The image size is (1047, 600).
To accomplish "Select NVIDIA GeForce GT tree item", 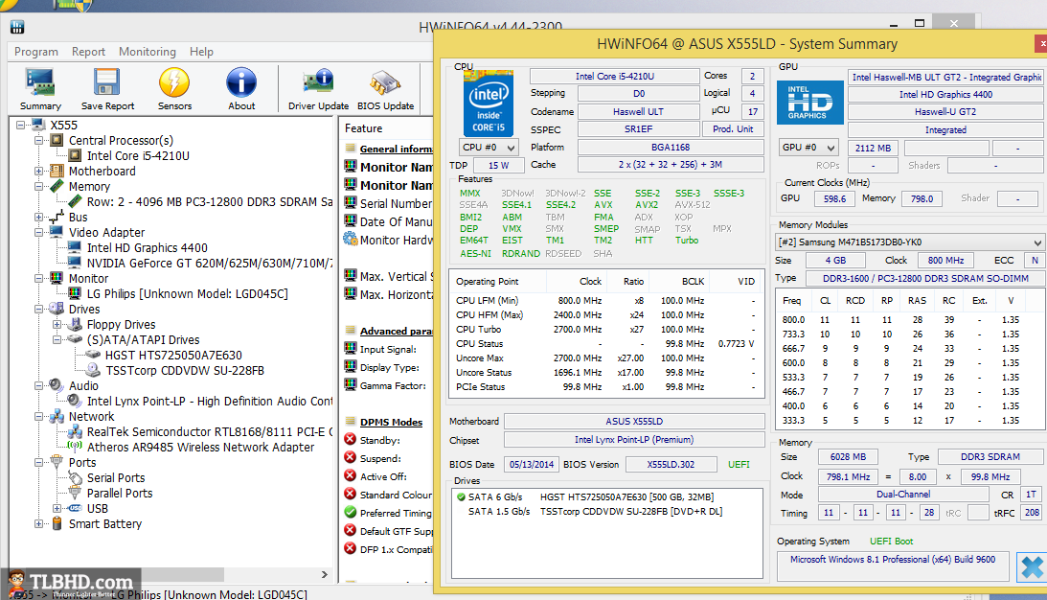I will tap(209, 264).
